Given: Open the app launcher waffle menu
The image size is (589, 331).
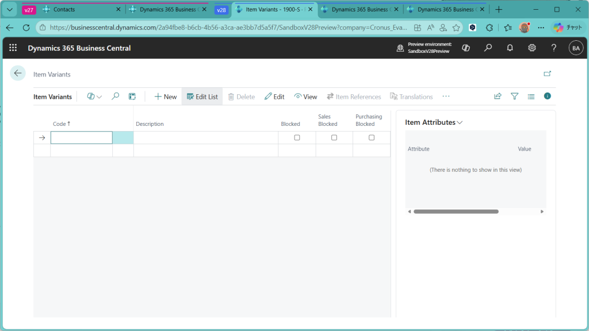Looking at the screenshot, I should tap(13, 48).
